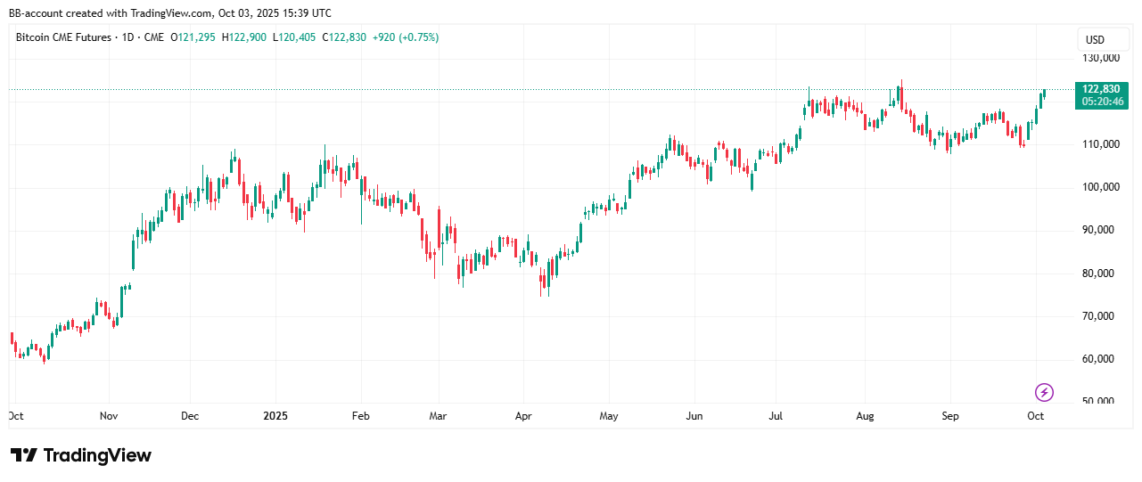Screen dimensions: 1142x482
Task: Click the 100,000 price axis label
Action: 1098,187
